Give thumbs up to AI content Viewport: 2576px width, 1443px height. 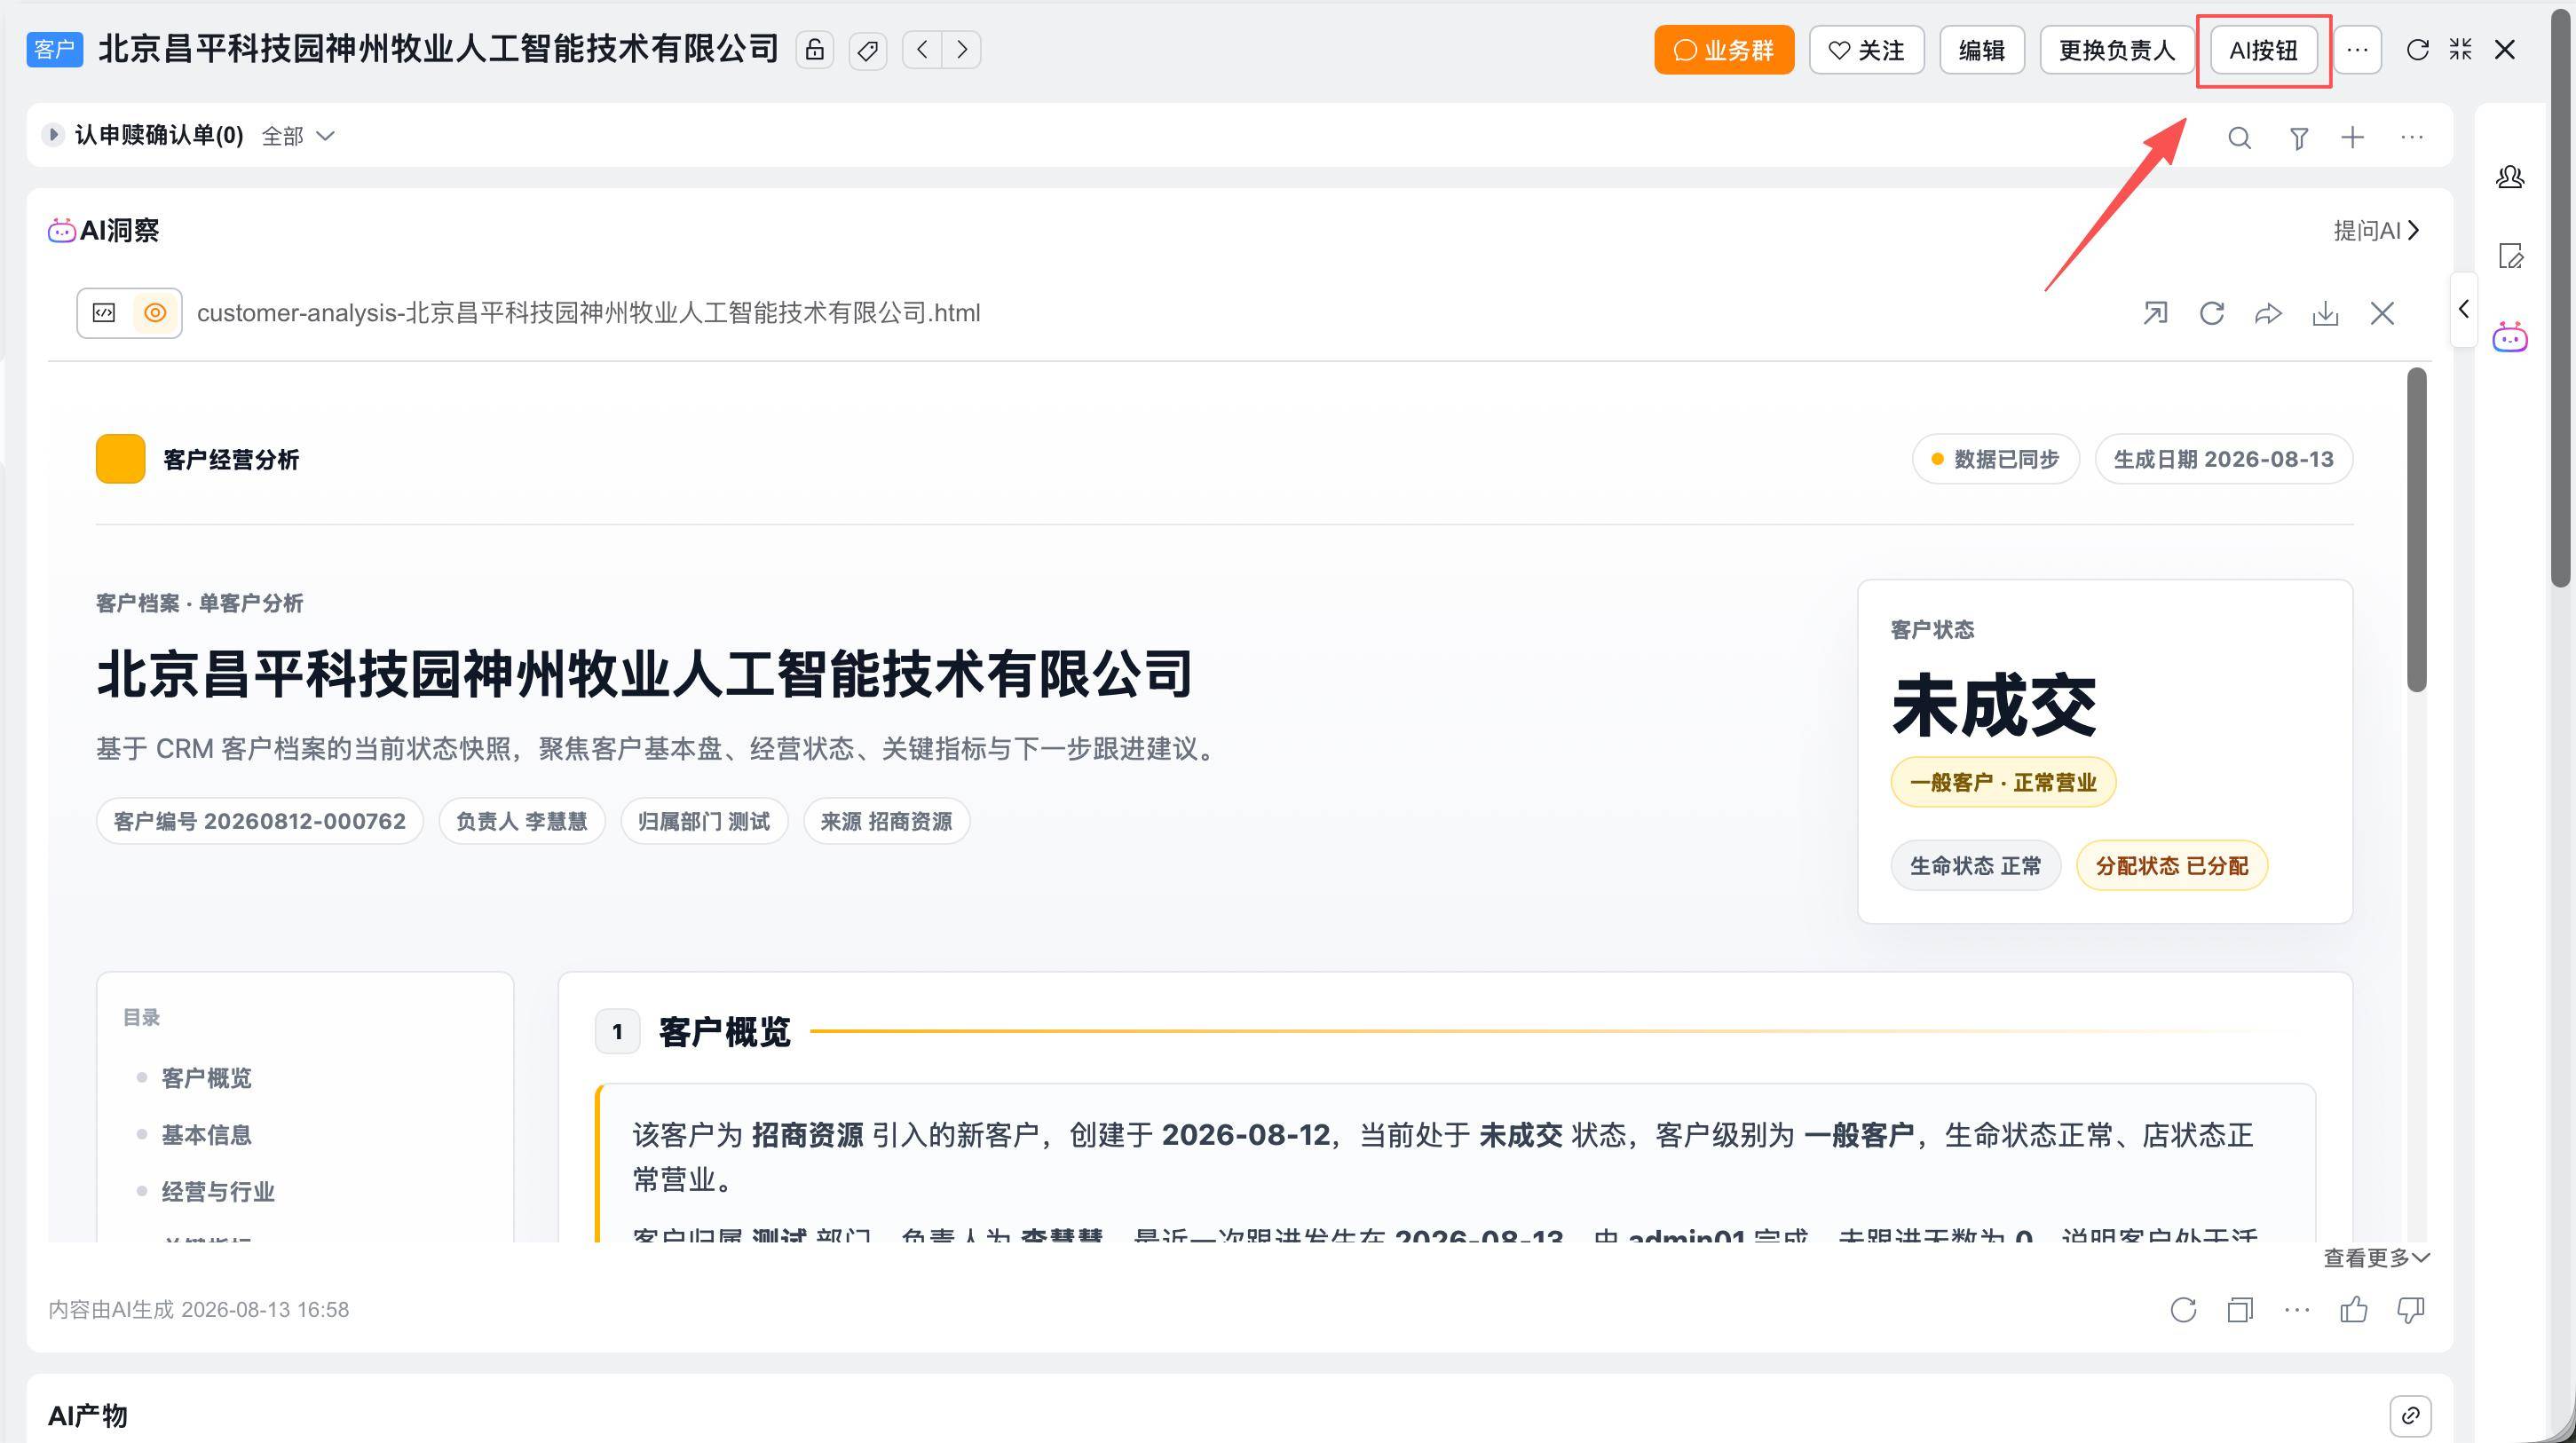2354,1310
